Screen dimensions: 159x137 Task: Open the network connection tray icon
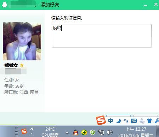point(101,132)
